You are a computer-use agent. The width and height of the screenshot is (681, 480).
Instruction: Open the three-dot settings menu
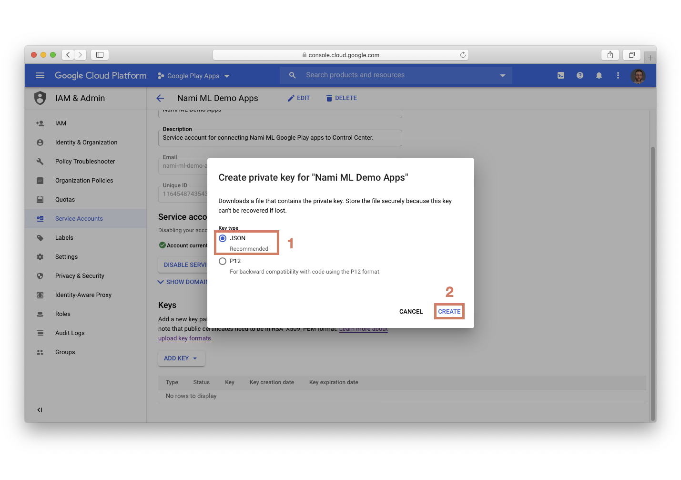click(618, 75)
